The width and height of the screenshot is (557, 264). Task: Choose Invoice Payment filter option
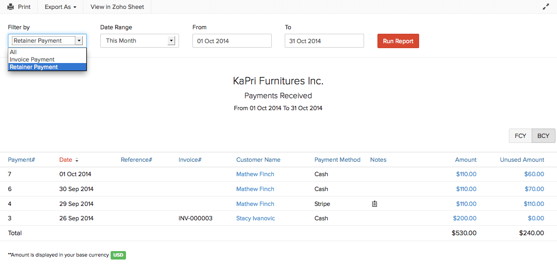tap(32, 60)
